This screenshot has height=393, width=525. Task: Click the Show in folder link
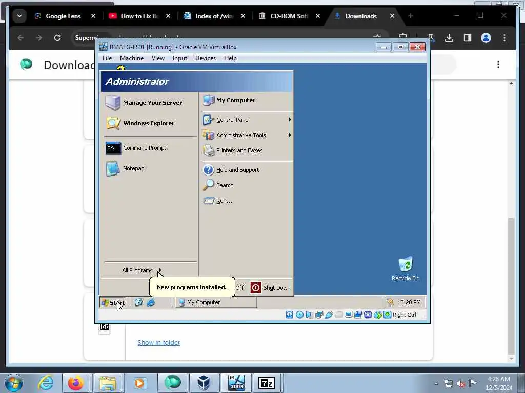click(159, 342)
